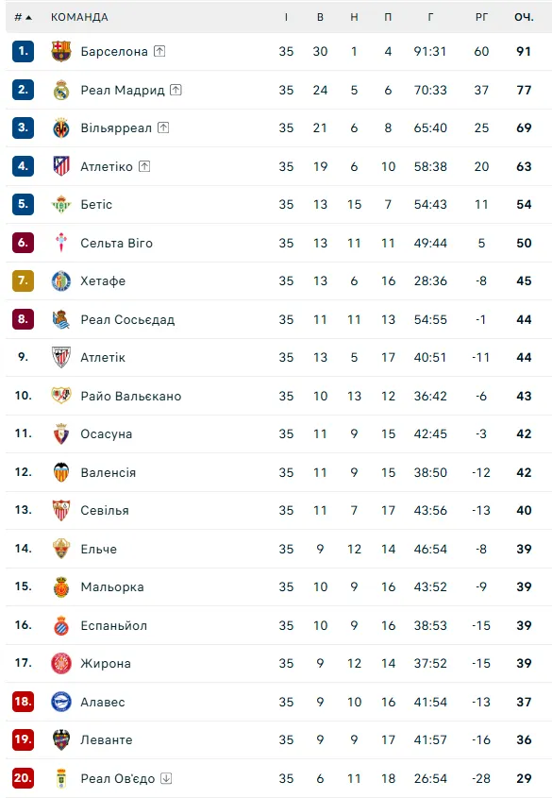552x798 pixels.
Task: Open the Villarreal yellow crest icon
Action: point(61,128)
